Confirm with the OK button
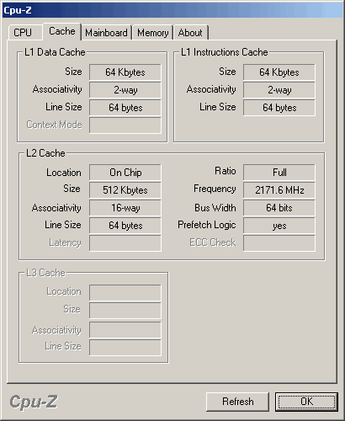 coord(306,402)
